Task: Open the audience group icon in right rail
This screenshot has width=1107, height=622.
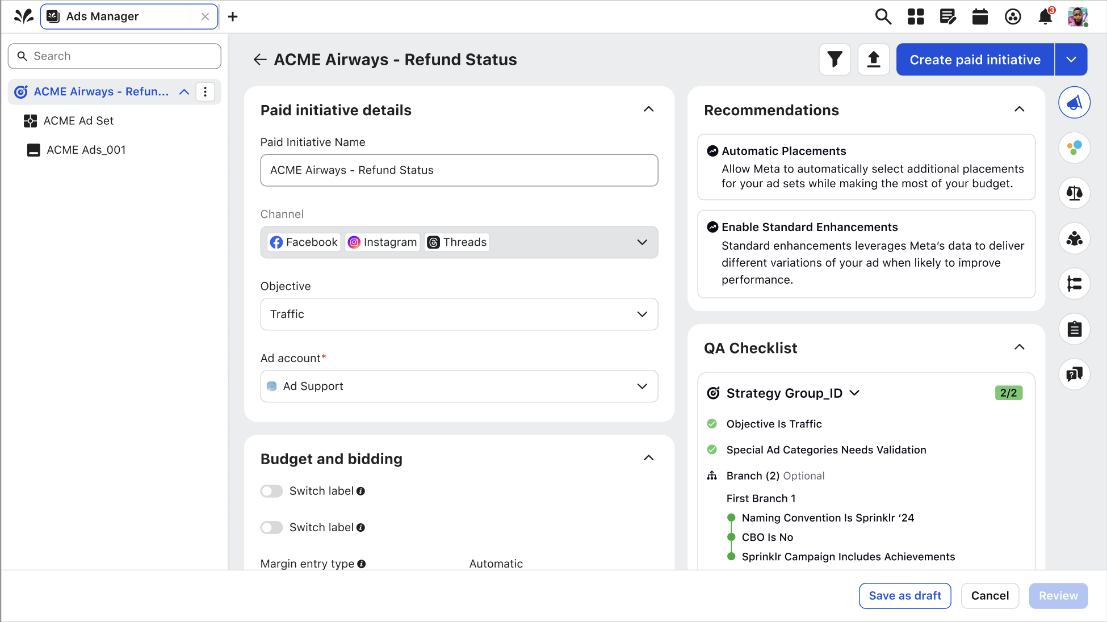Action: tap(1074, 238)
